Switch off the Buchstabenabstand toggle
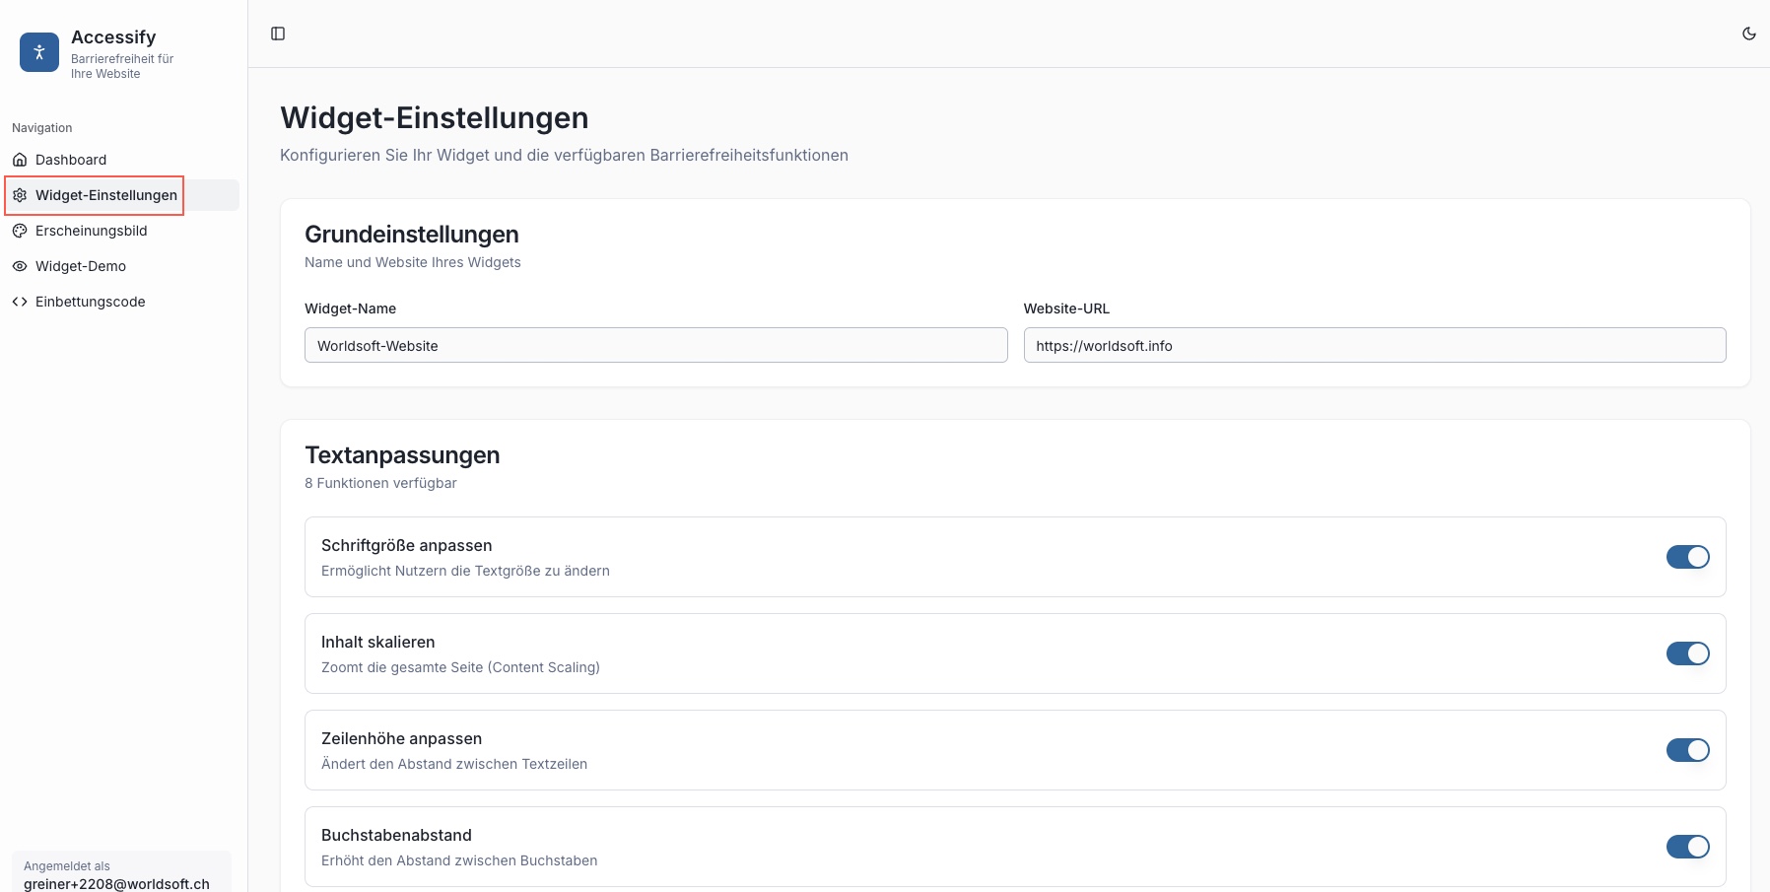The height and width of the screenshot is (892, 1770). tap(1687, 847)
